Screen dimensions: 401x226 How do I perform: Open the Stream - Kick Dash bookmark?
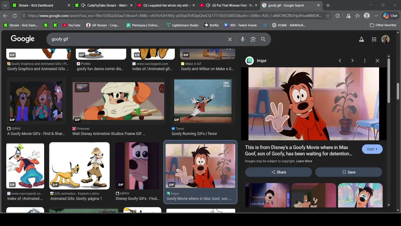(21, 25)
